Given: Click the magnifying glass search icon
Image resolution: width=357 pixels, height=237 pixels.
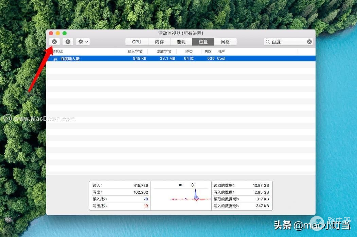Looking at the screenshot, I should [268, 42].
